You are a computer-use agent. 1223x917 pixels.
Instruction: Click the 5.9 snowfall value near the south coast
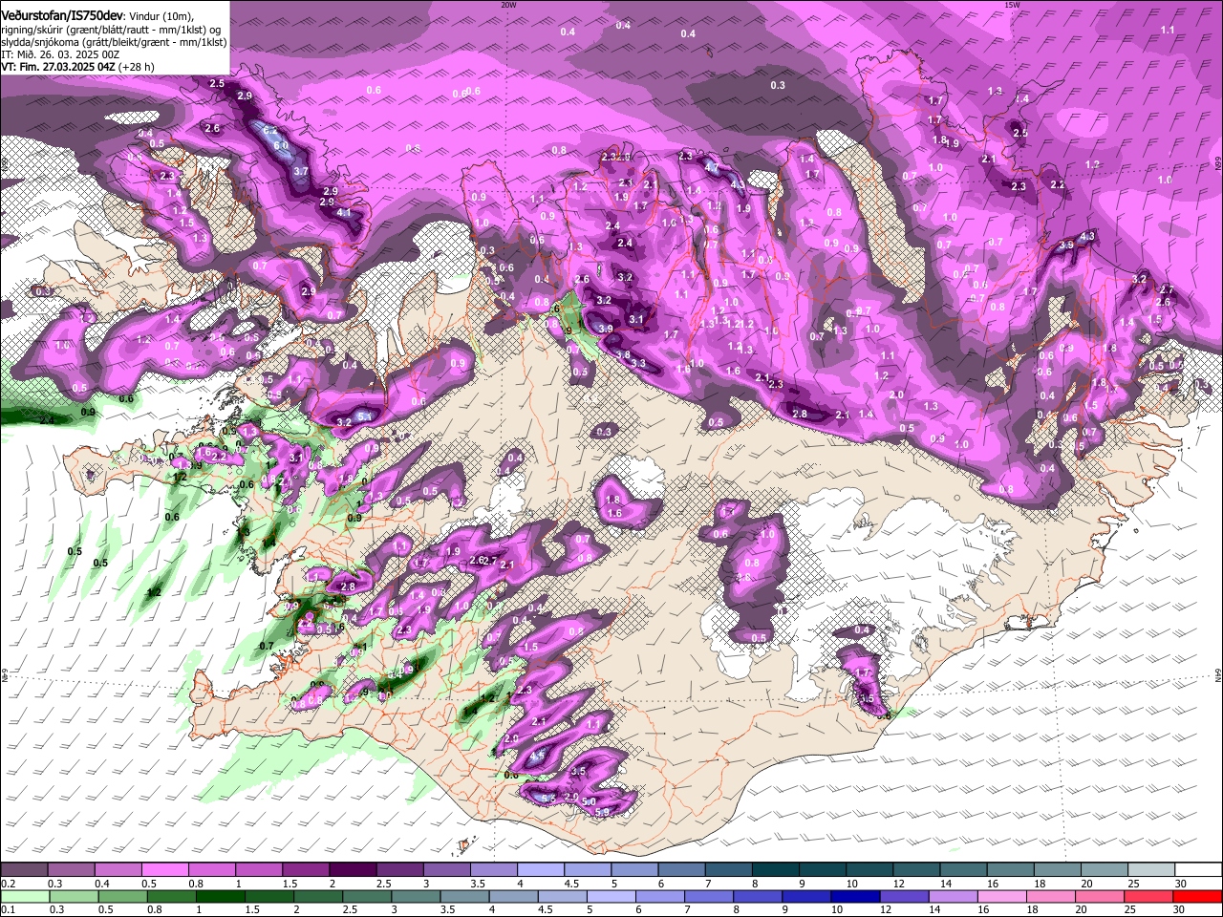click(x=602, y=813)
